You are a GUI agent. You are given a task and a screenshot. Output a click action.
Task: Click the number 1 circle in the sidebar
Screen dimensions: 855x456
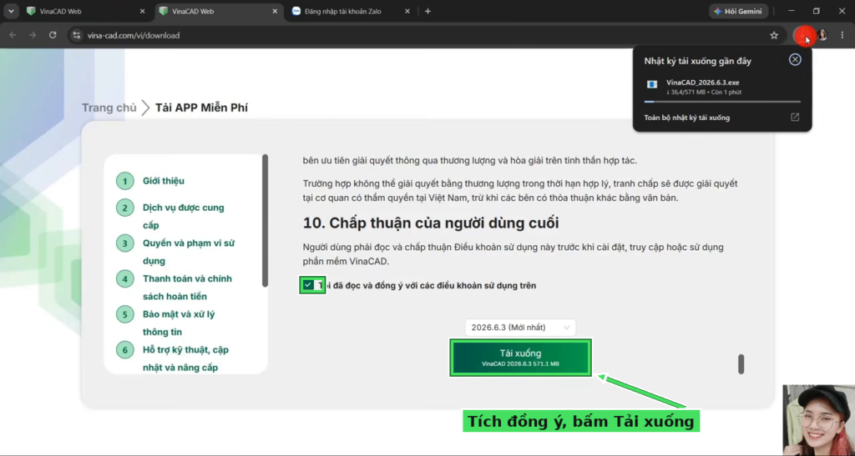(125, 181)
